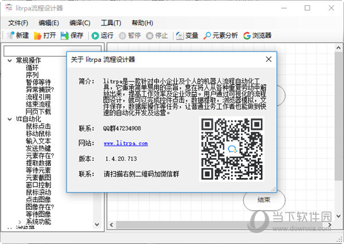The width and height of the screenshot is (344, 244).
Task: Open the 变量 (Variables) panel
Action: click(x=187, y=36)
